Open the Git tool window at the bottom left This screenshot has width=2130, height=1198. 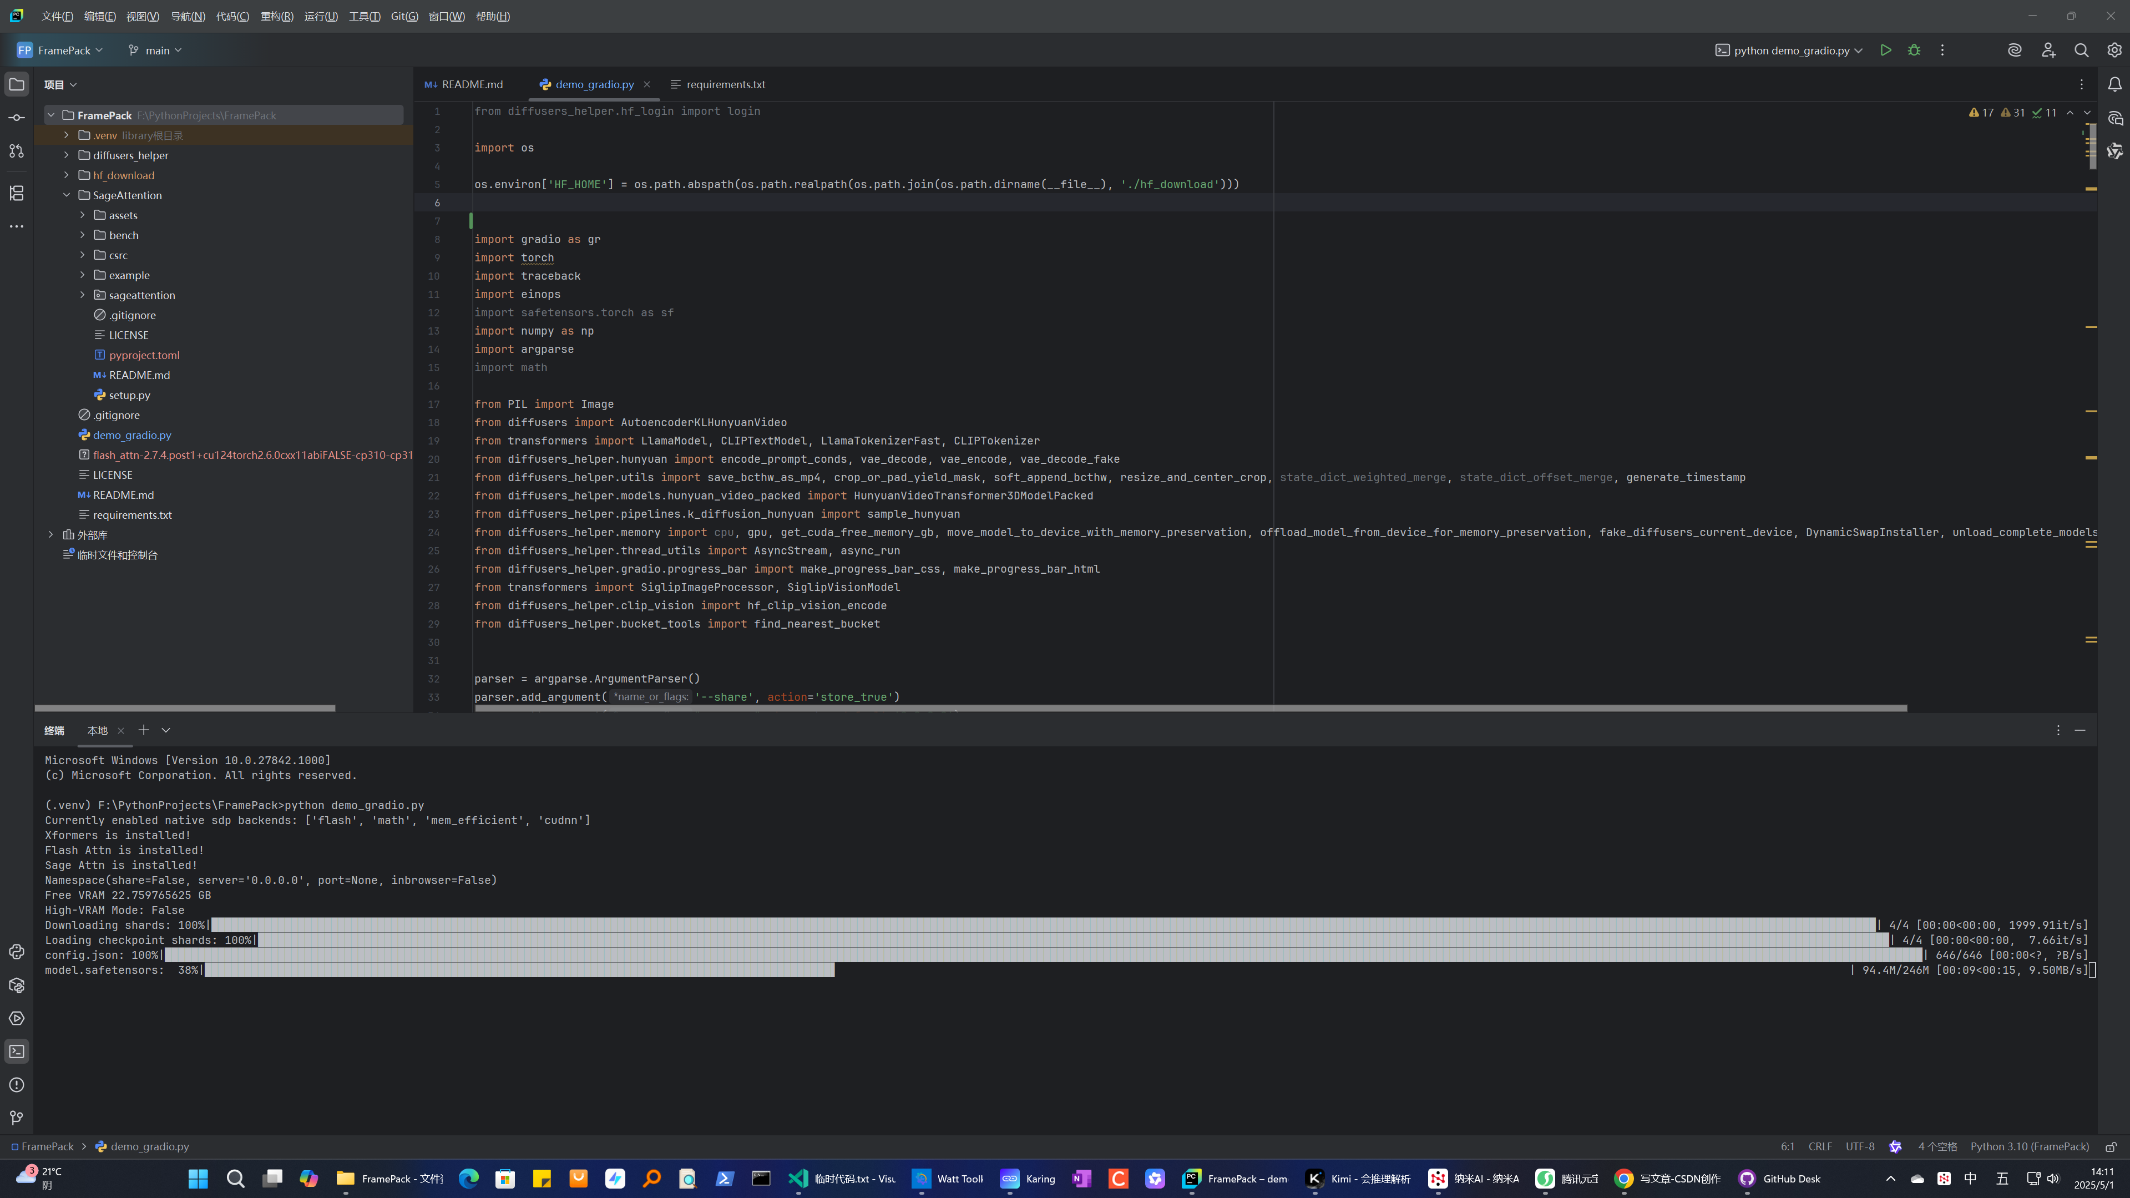point(17,1118)
